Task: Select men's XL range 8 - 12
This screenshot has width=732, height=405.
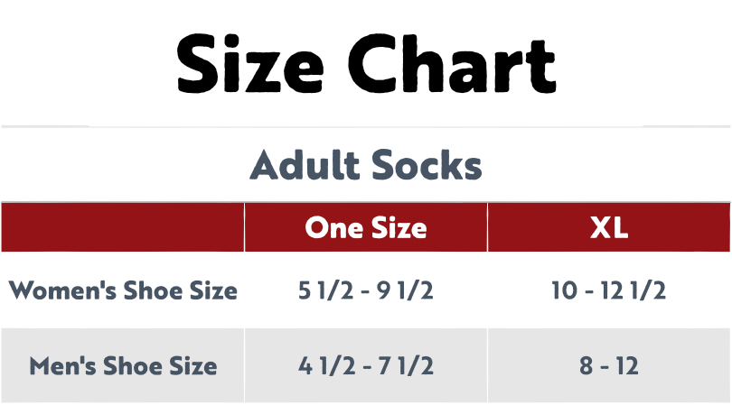Action: [x=608, y=365]
